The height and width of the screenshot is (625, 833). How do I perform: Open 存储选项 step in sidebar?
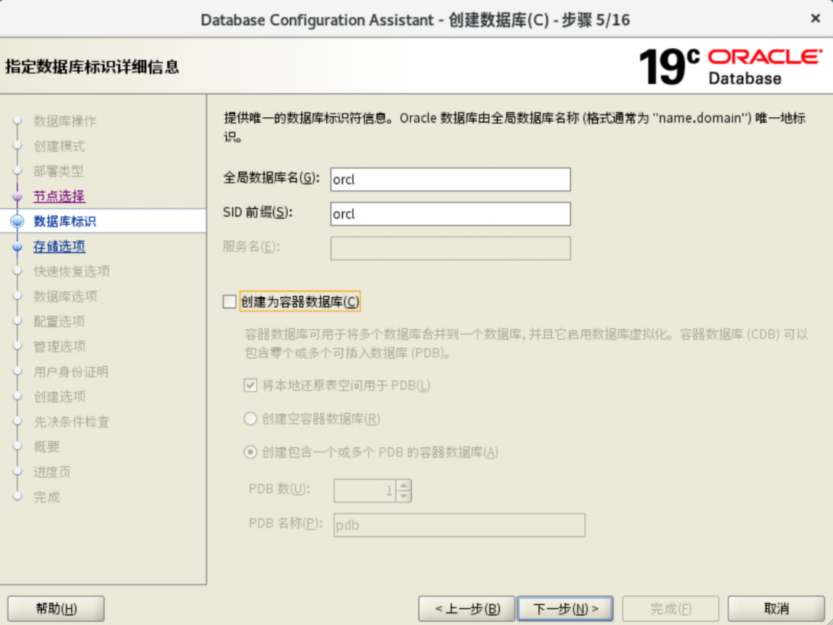point(59,247)
